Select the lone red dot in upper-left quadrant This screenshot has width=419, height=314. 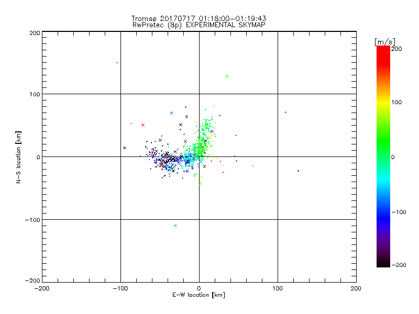coord(117,62)
